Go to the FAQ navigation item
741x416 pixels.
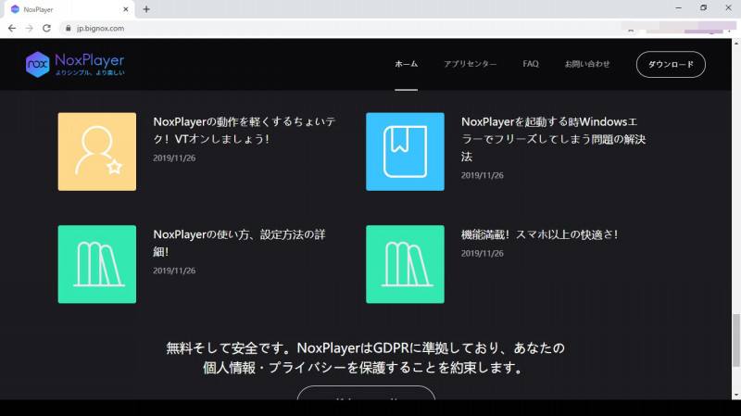(x=531, y=64)
